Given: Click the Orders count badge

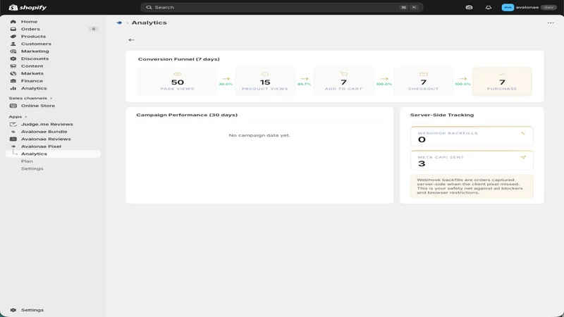Looking at the screenshot, I should click(x=93, y=29).
